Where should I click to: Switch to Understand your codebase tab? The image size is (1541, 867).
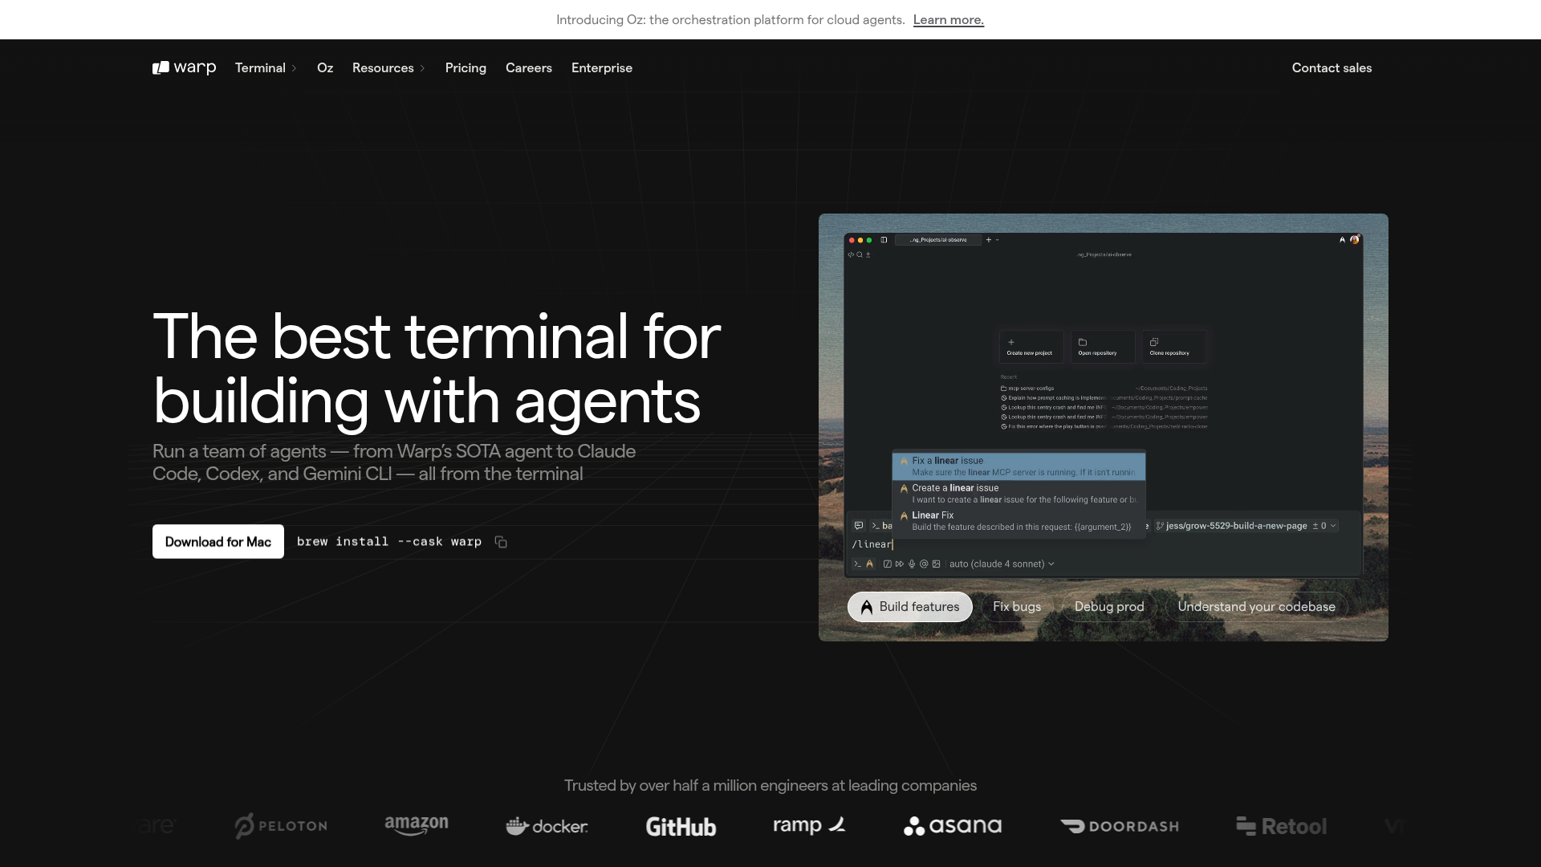click(1256, 607)
